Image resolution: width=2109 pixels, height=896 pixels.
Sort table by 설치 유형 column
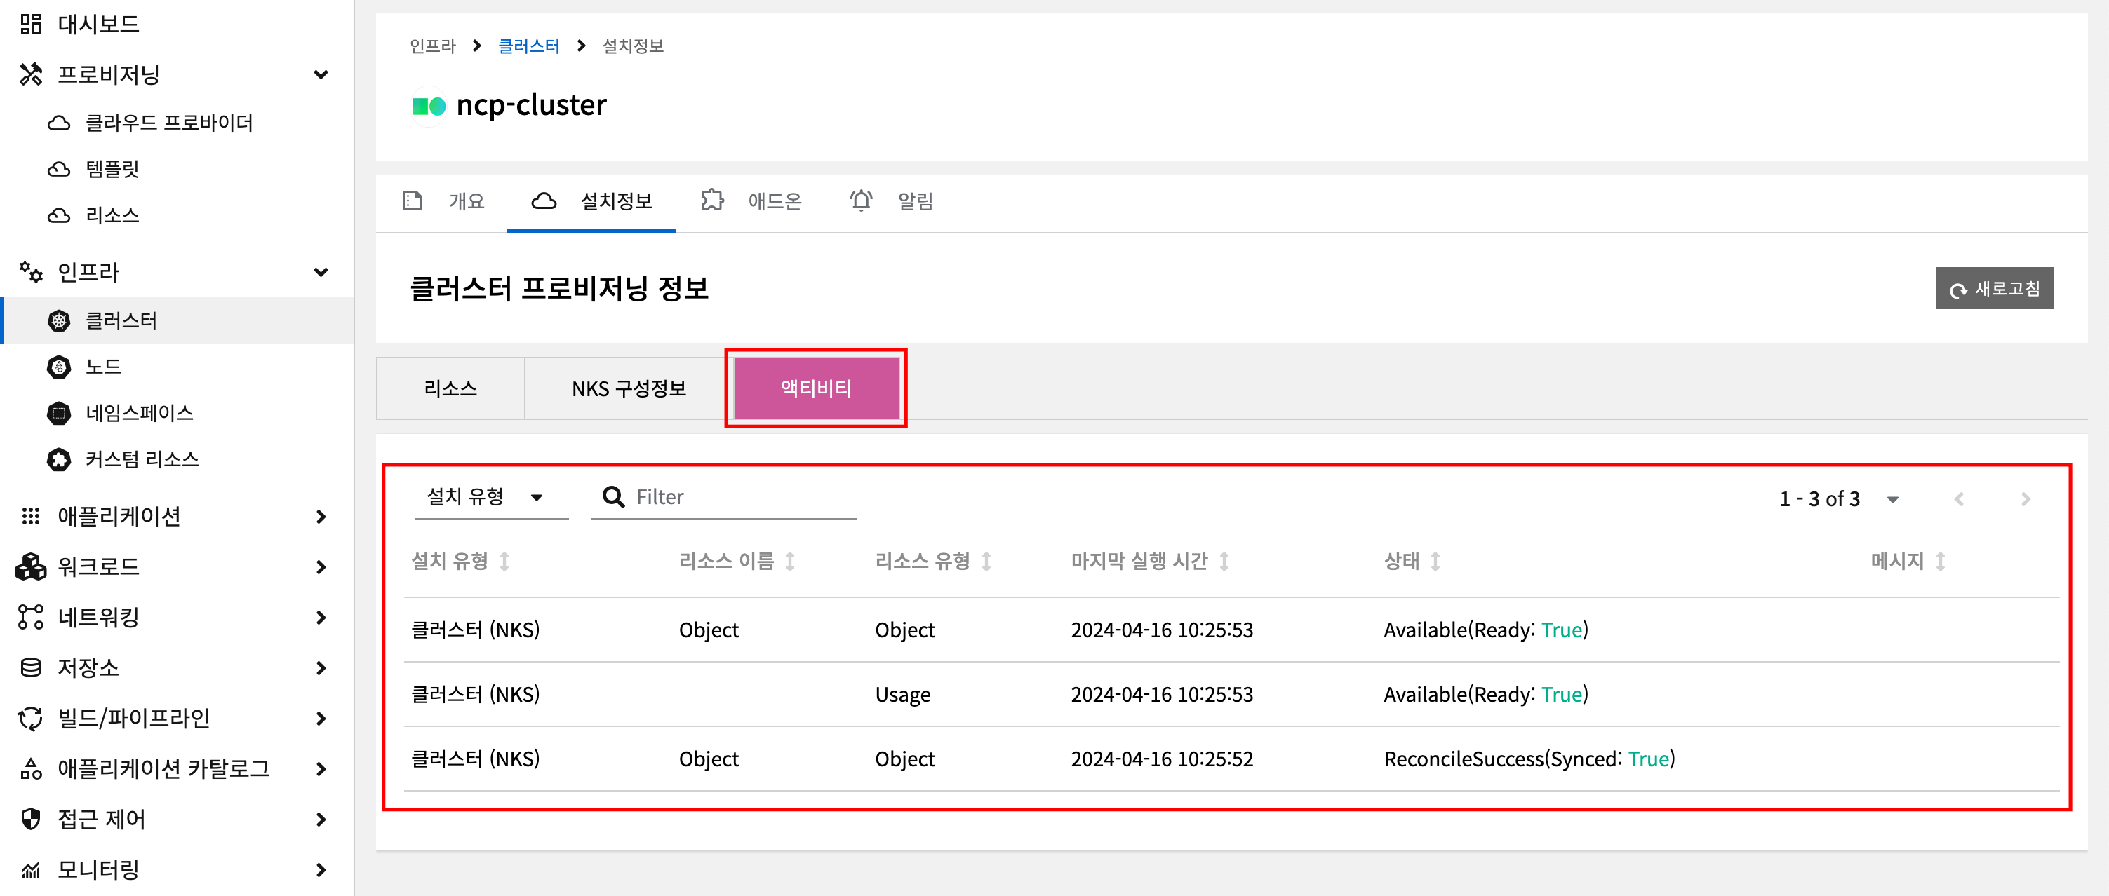coord(504,562)
